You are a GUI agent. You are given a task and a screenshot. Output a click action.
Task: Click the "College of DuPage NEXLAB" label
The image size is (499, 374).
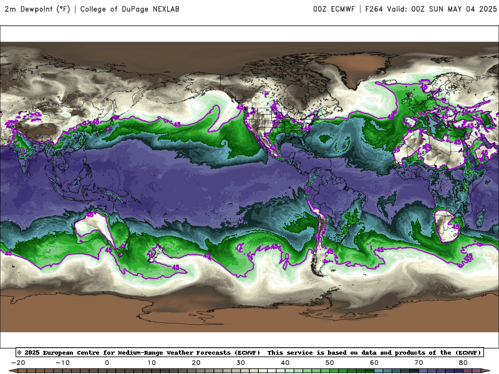coord(130,9)
